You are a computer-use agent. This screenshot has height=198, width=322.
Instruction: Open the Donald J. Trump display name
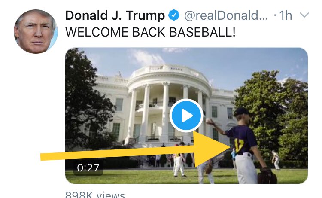point(115,15)
